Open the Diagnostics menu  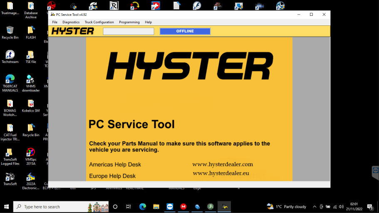coord(71,22)
